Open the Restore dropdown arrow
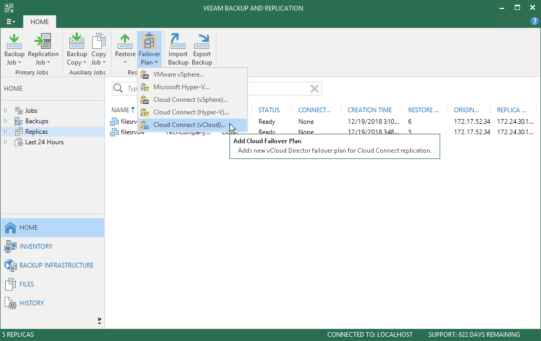541x341 pixels. [x=125, y=62]
